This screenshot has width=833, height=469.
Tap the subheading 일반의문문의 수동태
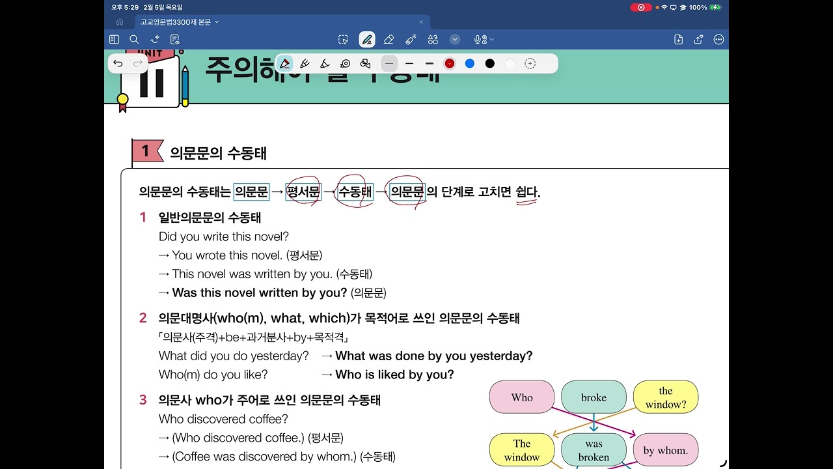(210, 218)
